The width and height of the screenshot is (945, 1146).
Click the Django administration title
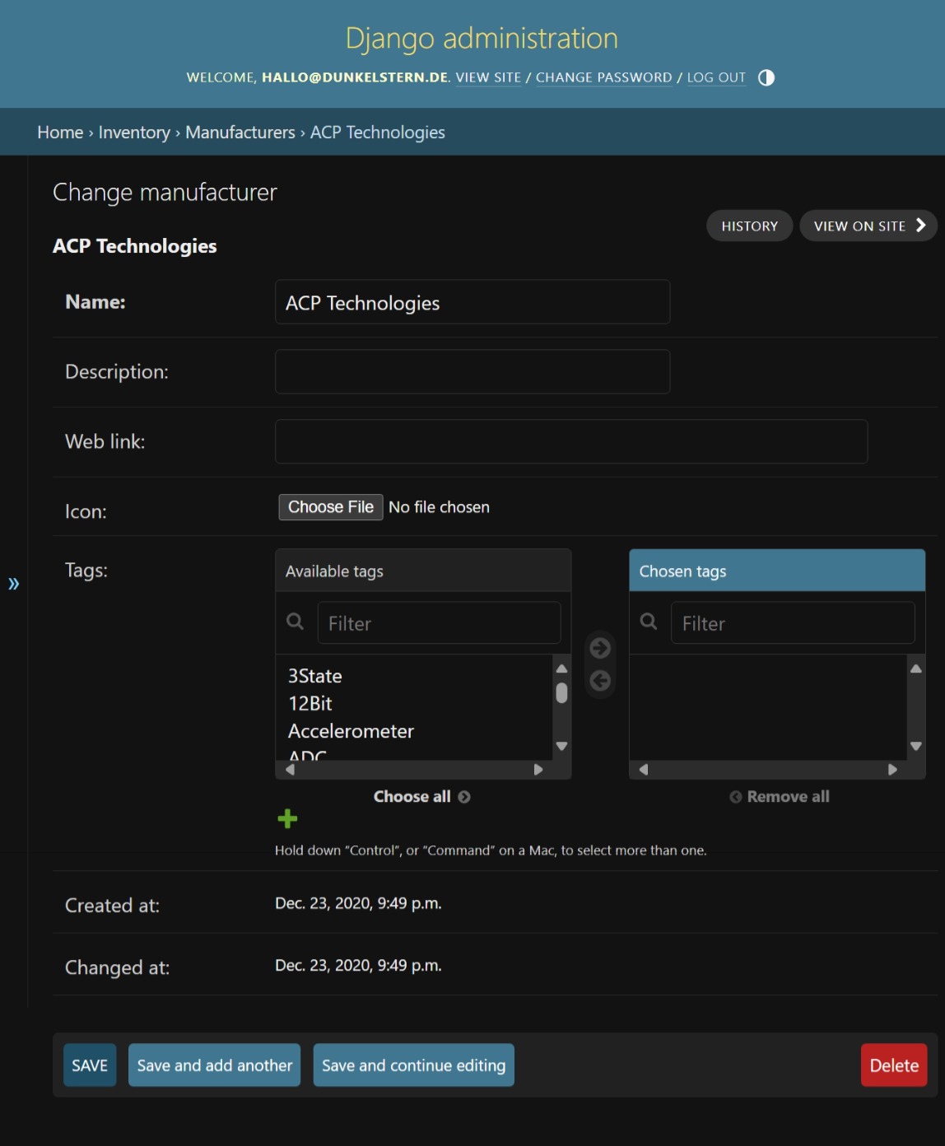coord(482,38)
